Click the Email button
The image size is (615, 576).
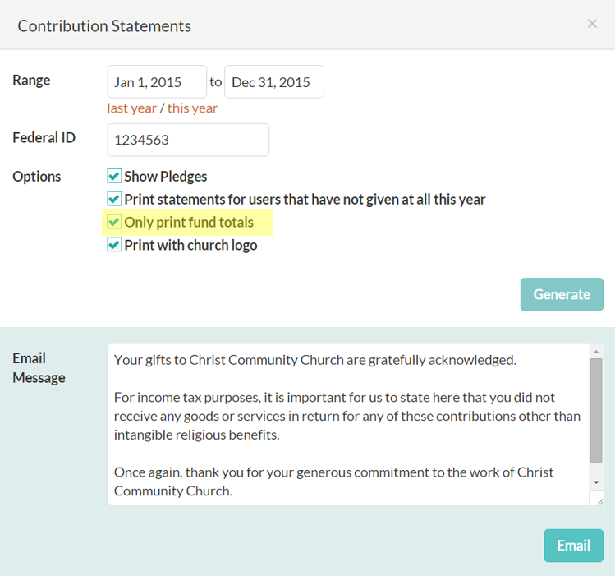pos(573,546)
